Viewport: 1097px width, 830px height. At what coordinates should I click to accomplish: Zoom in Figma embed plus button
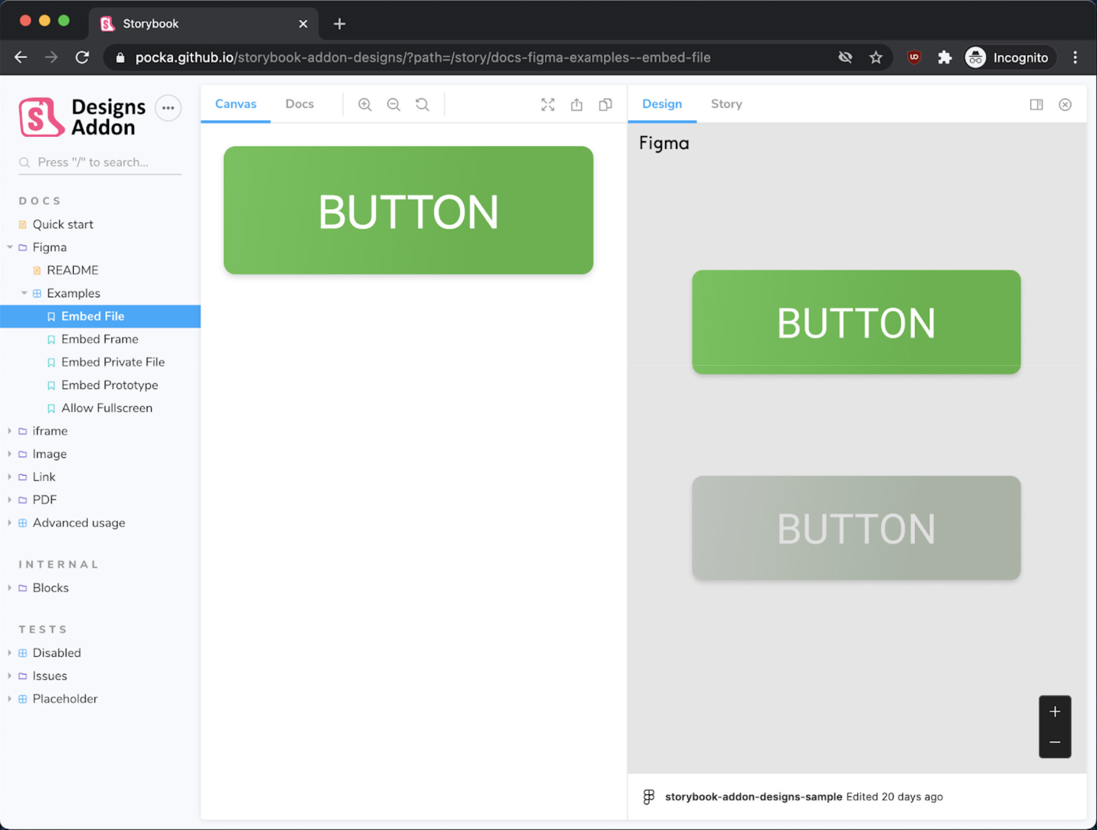point(1055,712)
